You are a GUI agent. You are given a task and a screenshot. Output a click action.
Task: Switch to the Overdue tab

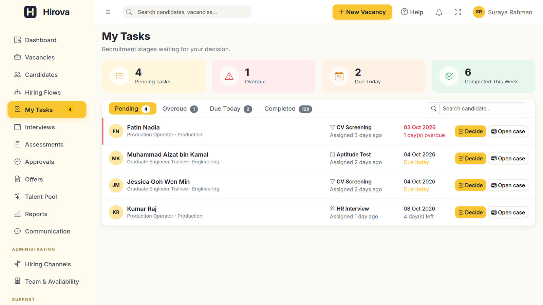click(180, 109)
